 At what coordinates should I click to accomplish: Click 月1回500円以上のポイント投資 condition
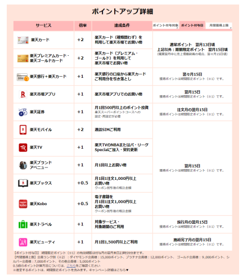[x=122, y=108]
